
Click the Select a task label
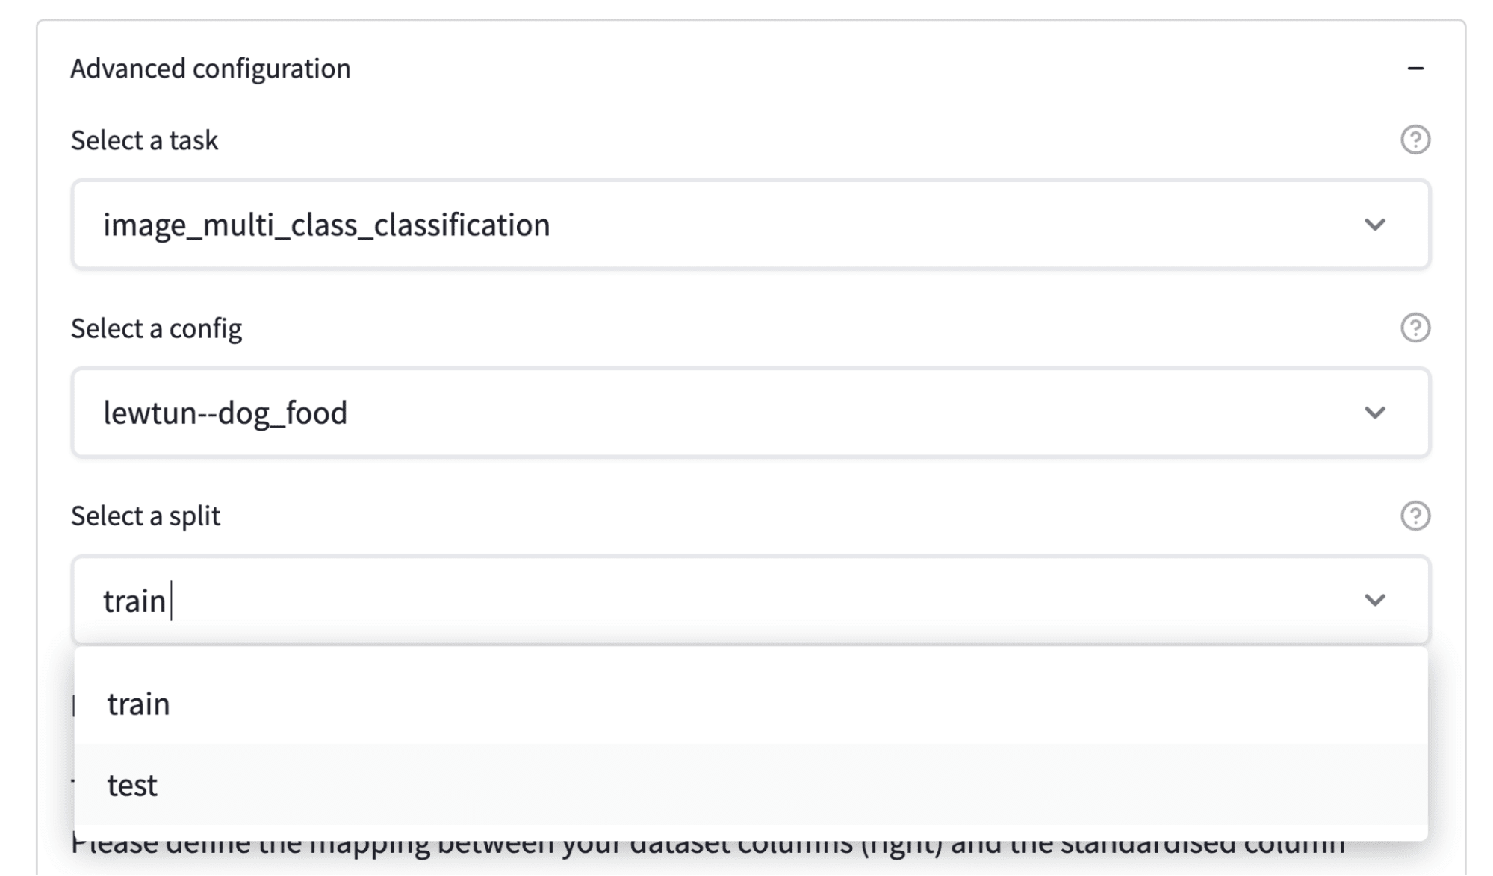click(144, 140)
